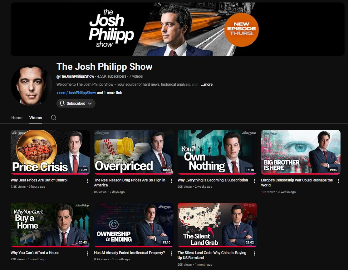This screenshot has width=348, height=270.
Task: Click '2 weeks ago' under Subscription video
Action: pos(203,187)
